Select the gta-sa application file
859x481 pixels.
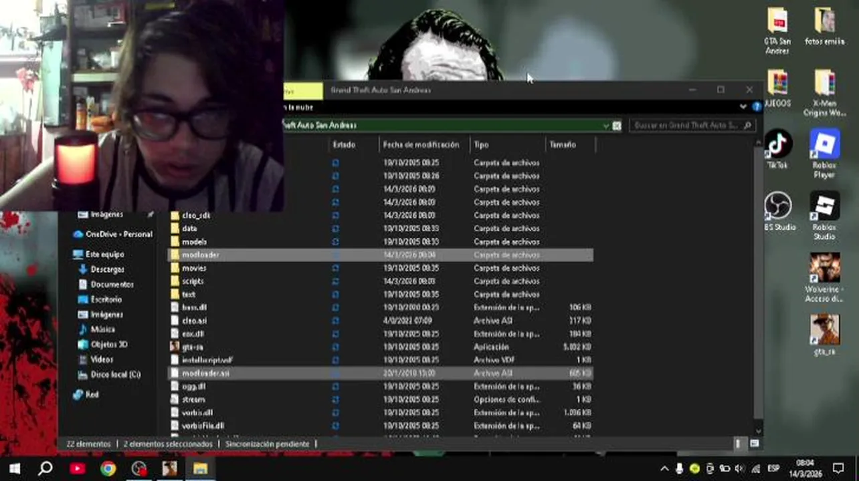192,347
